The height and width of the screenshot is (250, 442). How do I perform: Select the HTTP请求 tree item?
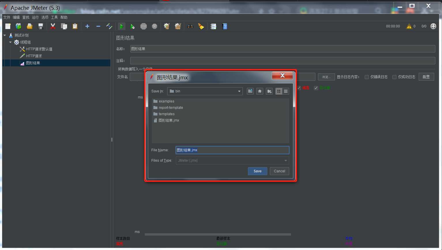pos(31,56)
